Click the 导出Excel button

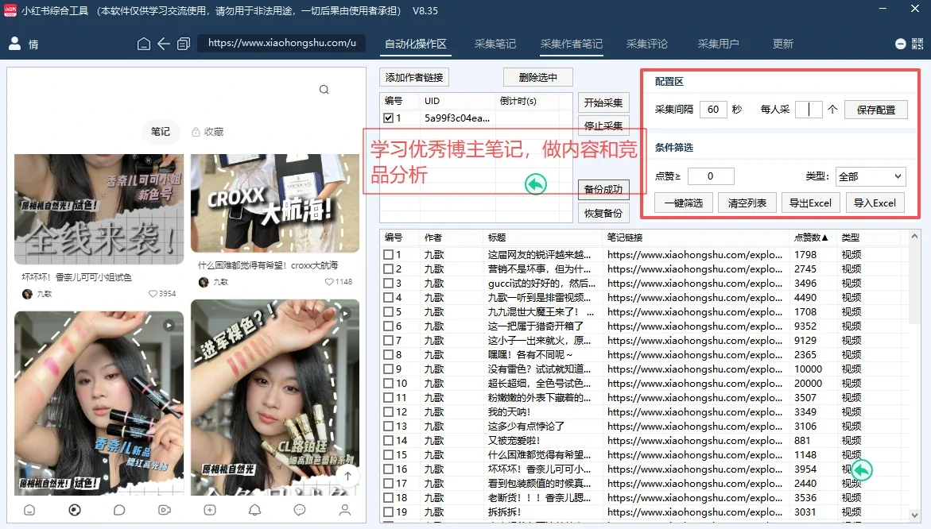coord(810,203)
